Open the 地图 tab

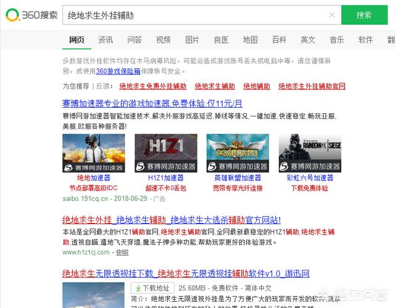click(250, 39)
